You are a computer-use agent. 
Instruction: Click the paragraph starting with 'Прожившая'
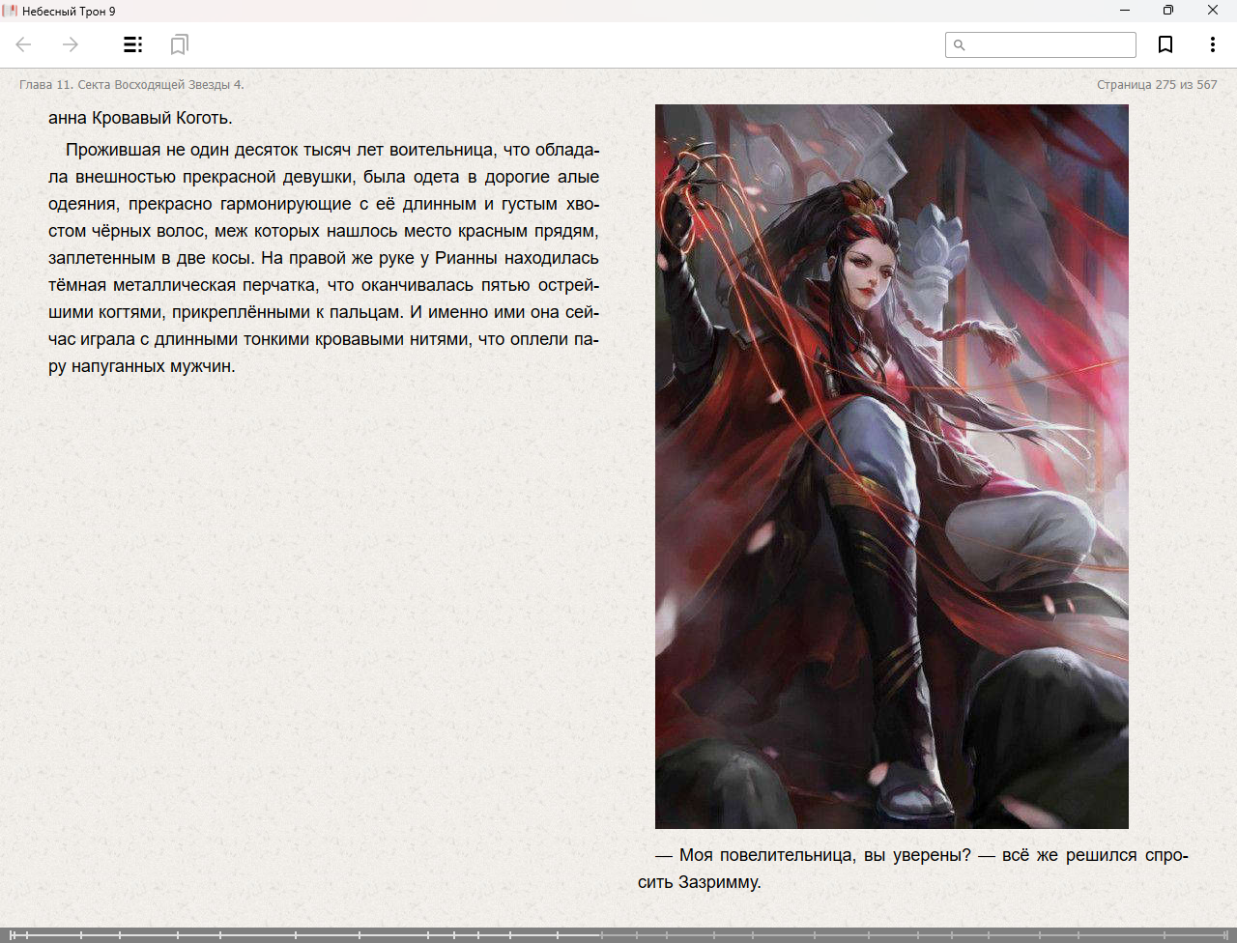point(324,258)
